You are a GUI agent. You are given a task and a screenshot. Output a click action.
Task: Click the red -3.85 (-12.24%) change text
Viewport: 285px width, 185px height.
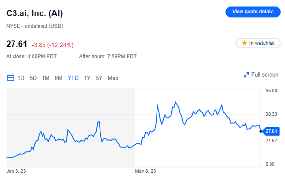(x=53, y=45)
